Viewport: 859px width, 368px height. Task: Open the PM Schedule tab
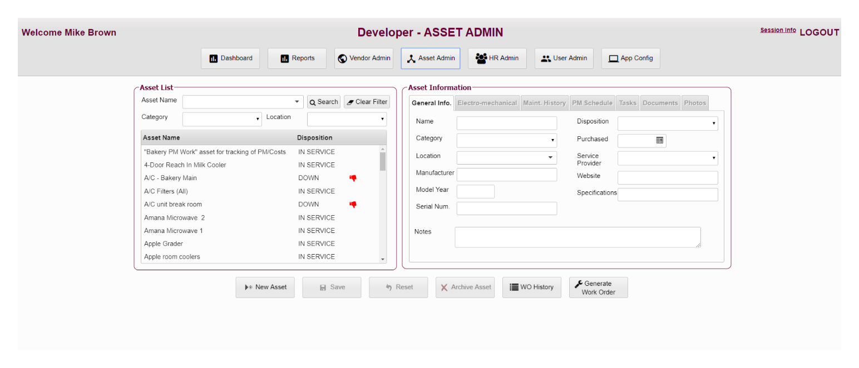pos(592,103)
